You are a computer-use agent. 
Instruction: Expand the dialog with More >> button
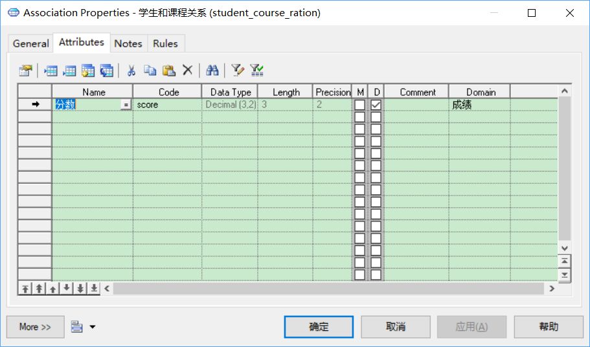point(36,327)
